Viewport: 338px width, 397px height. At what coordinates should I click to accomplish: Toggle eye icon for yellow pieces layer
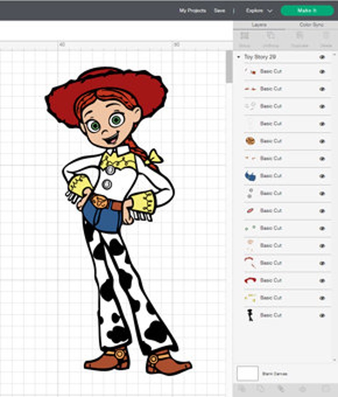[322, 298]
